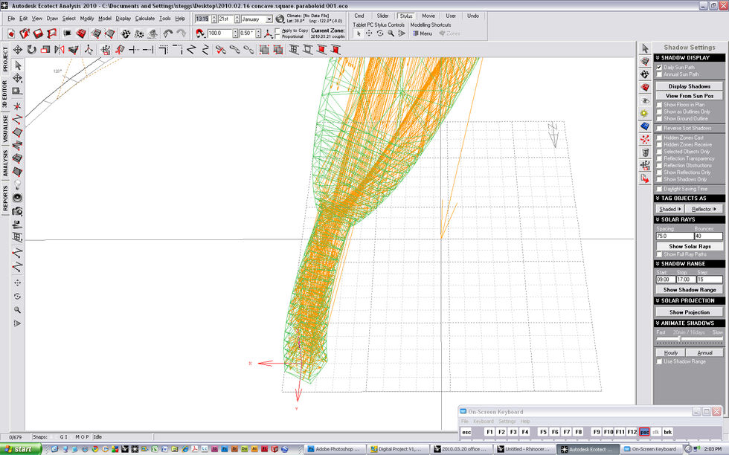Open the red rays and particles panel icon
Viewport: 729px width, 455px height.
tap(644, 140)
